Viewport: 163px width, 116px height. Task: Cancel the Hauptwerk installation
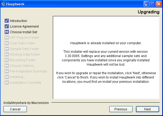tap(15, 109)
